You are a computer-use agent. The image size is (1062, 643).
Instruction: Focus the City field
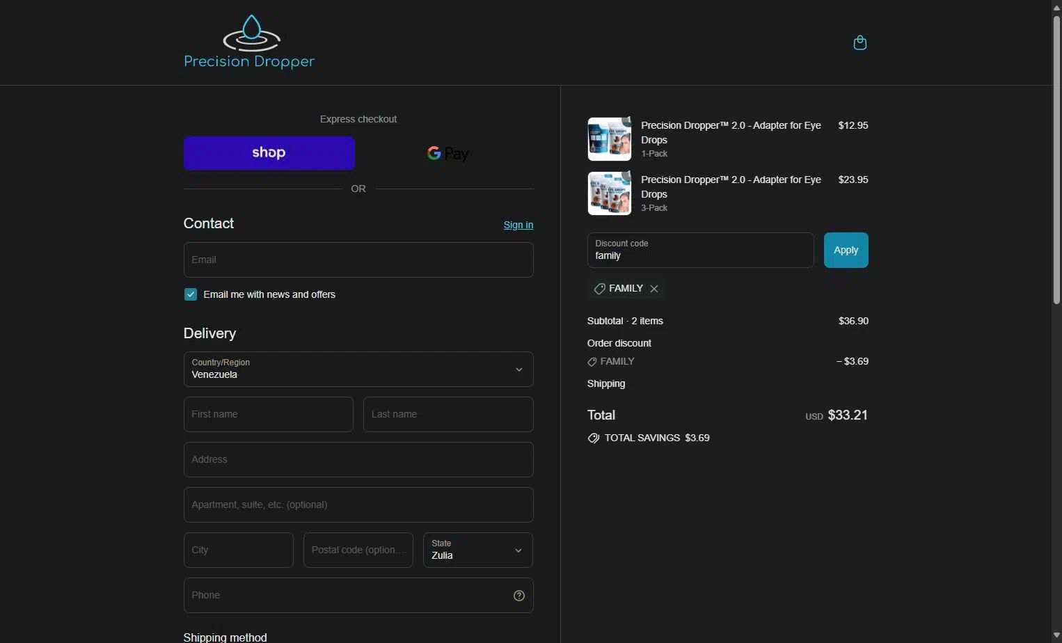(239, 550)
